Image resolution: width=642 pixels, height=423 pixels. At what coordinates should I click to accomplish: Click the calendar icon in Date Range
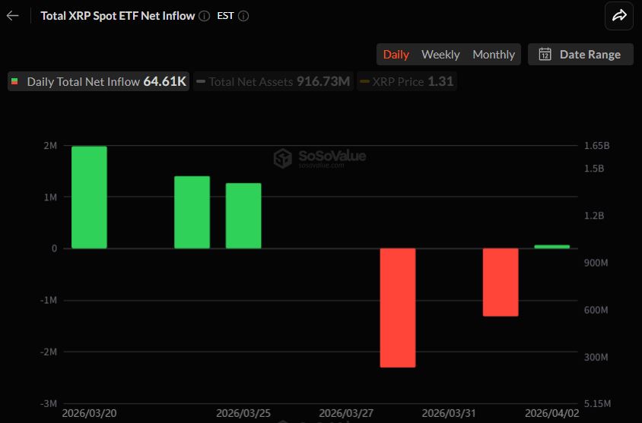545,54
